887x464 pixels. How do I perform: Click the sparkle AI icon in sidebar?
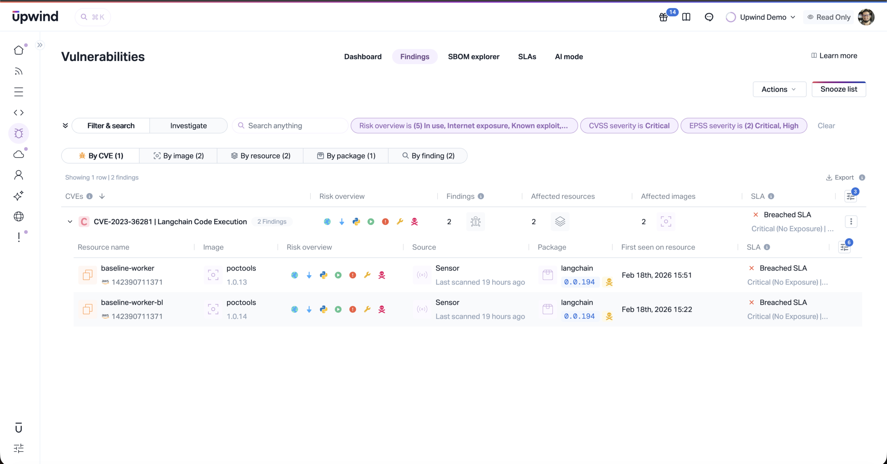19,196
